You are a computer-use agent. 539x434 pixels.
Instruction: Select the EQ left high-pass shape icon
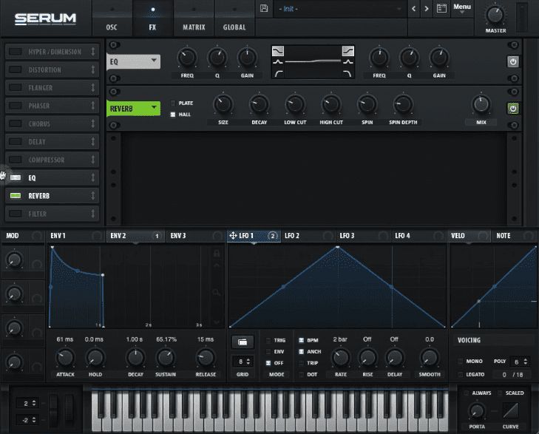click(x=279, y=73)
